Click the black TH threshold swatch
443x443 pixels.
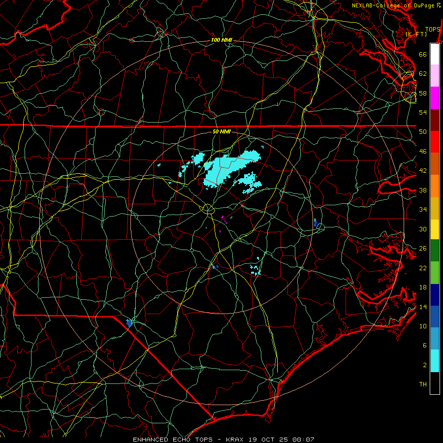click(435, 383)
